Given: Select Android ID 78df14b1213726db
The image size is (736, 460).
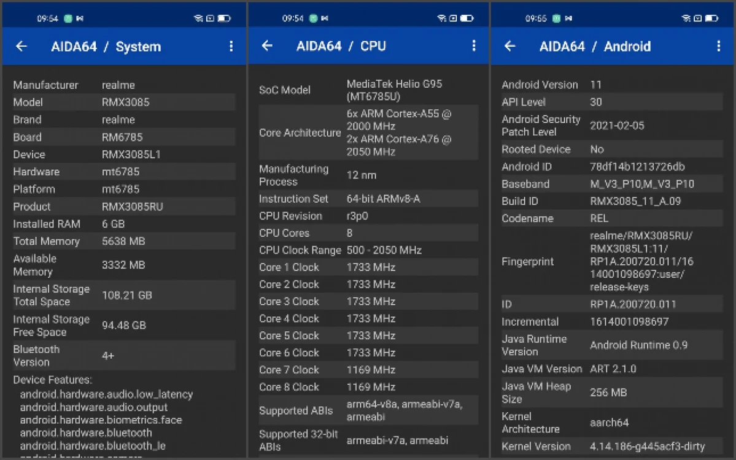Looking at the screenshot, I should (x=637, y=167).
